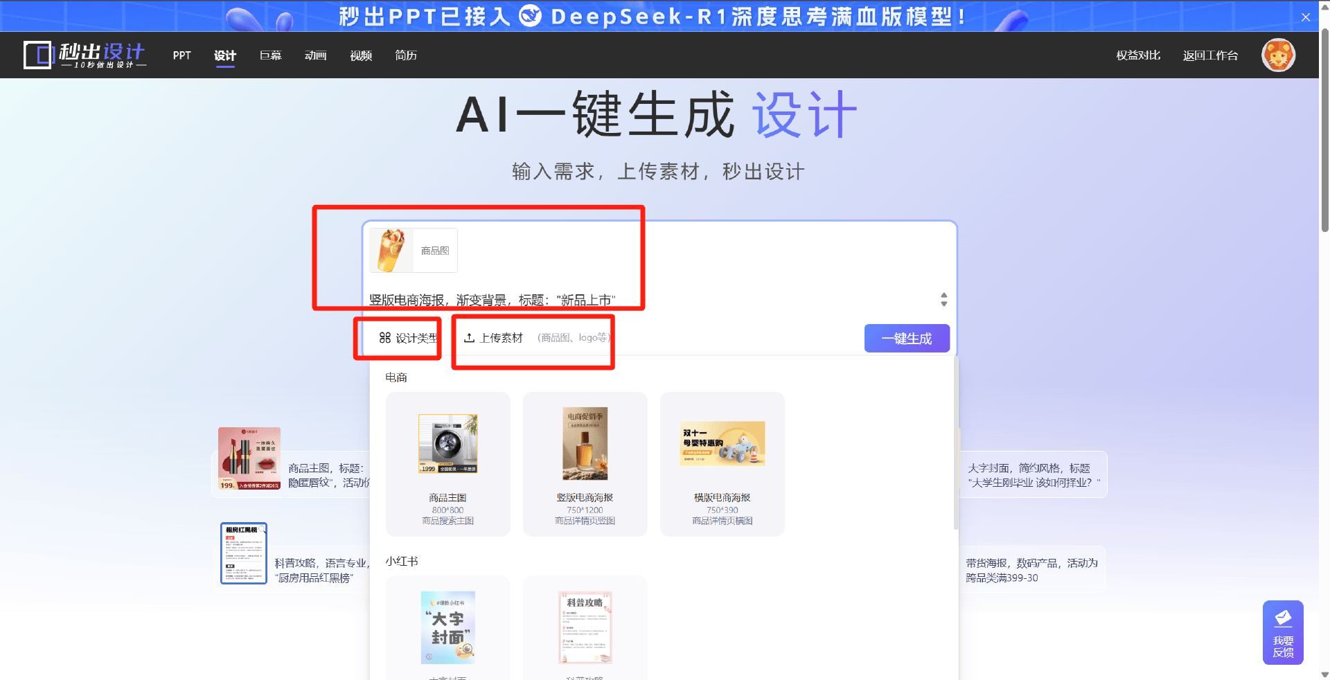Click 返回工作台 link
This screenshot has height=680, width=1330.
pyautogui.click(x=1210, y=55)
